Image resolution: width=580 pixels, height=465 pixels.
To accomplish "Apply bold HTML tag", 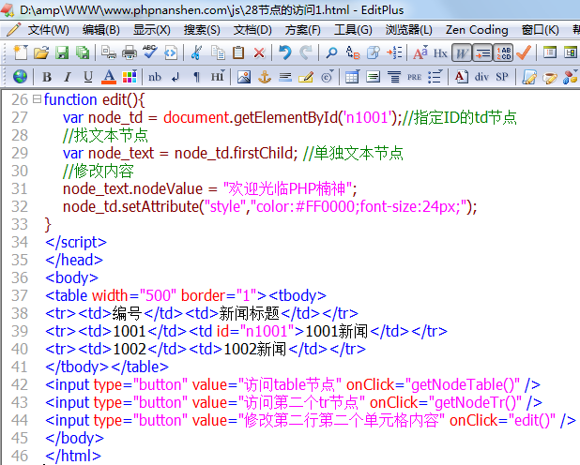I will point(47,77).
